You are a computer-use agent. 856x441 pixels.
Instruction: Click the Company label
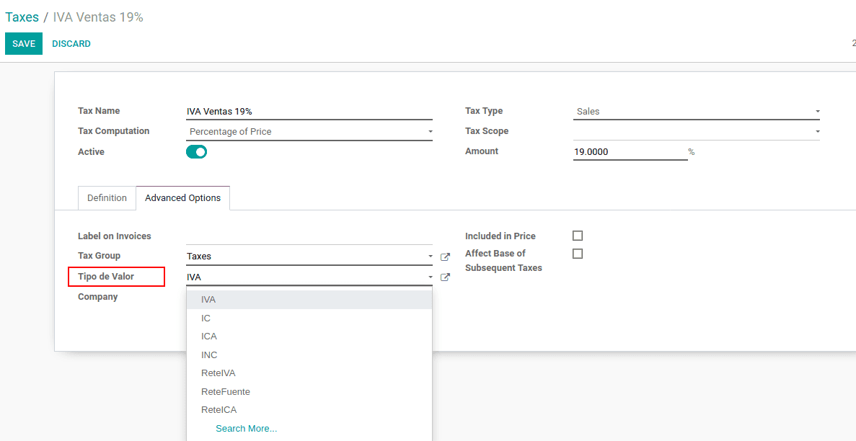click(x=98, y=297)
